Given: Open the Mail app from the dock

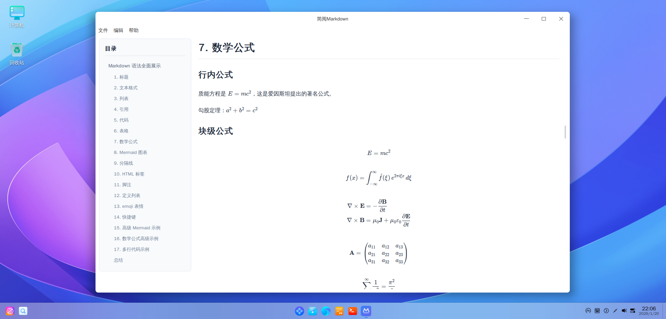Looking at the screenshot, I should pos(313,311).
